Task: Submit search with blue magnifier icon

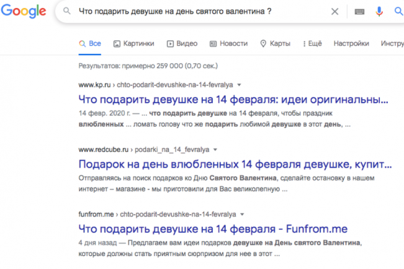Action: tap(399, 11)
